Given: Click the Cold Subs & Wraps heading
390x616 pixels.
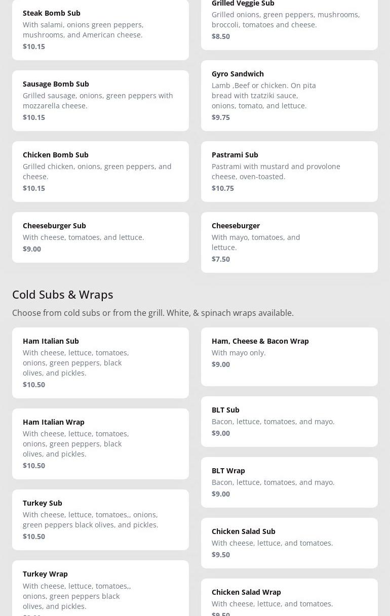Looking at the screenshot, I should (63, 294).
